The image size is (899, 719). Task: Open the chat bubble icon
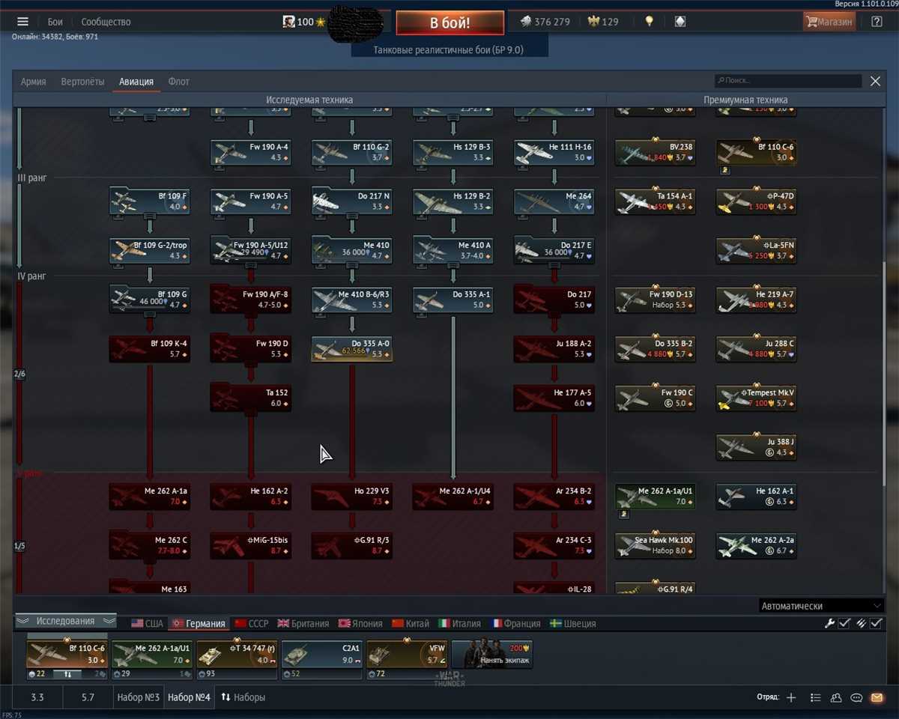pyautogui.click(x=856, y=697)
